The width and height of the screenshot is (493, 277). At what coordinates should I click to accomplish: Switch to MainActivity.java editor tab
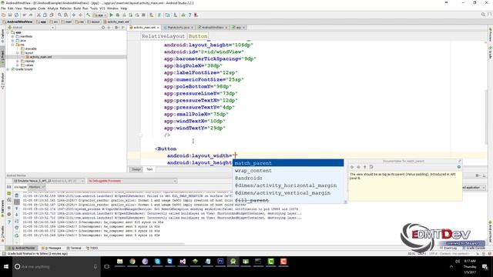click(179, 28)
